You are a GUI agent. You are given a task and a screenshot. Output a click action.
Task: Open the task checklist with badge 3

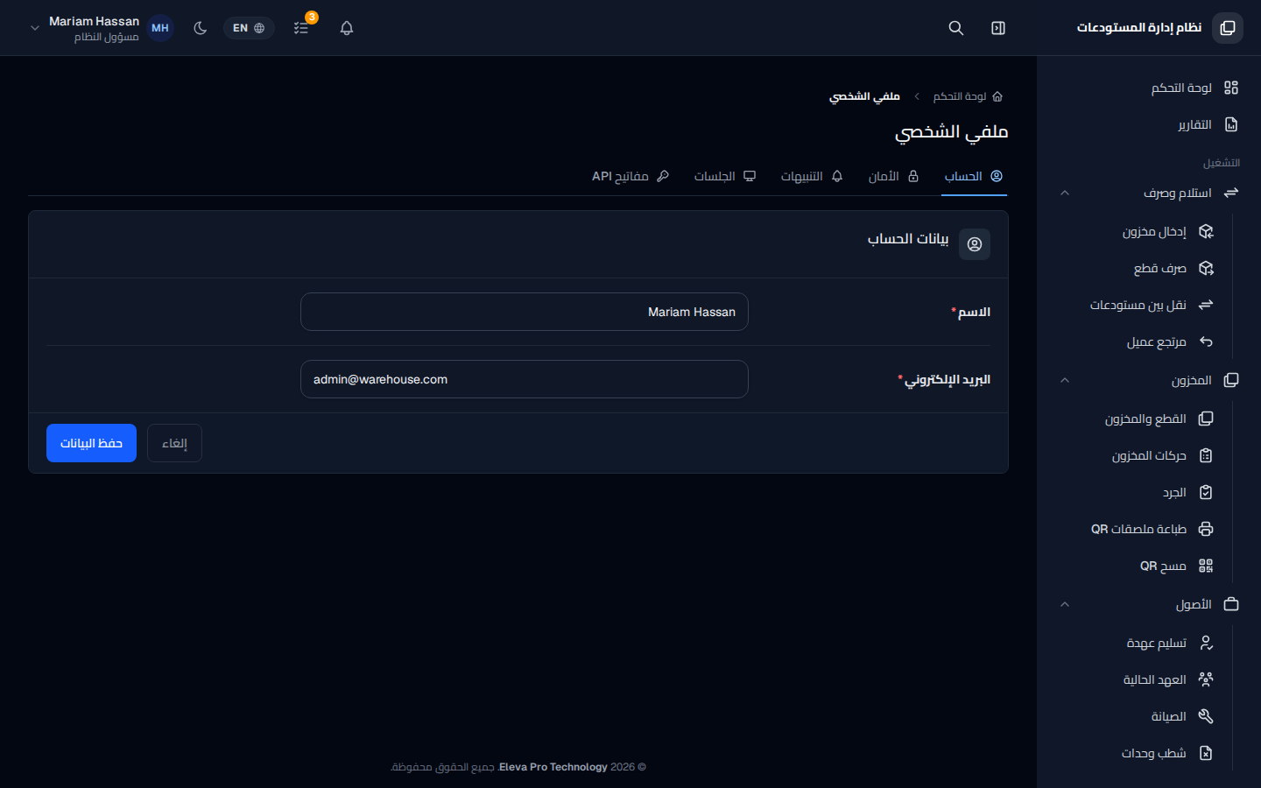(x=301, y=28)
